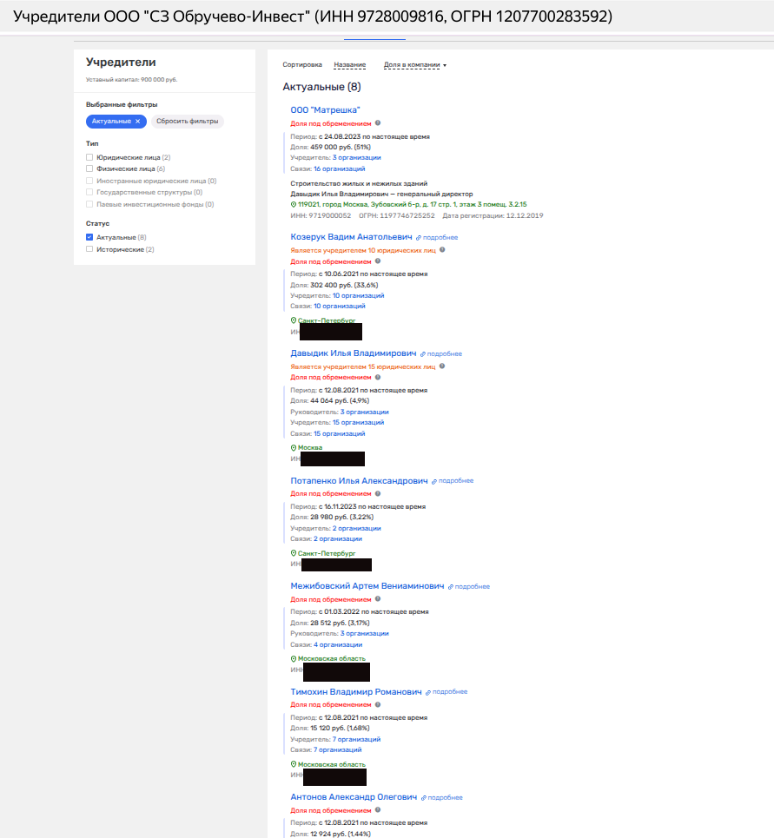Click help icon beside ООО Матрешка encumbrance notice
774x838 pixels.
click(378, 124)
